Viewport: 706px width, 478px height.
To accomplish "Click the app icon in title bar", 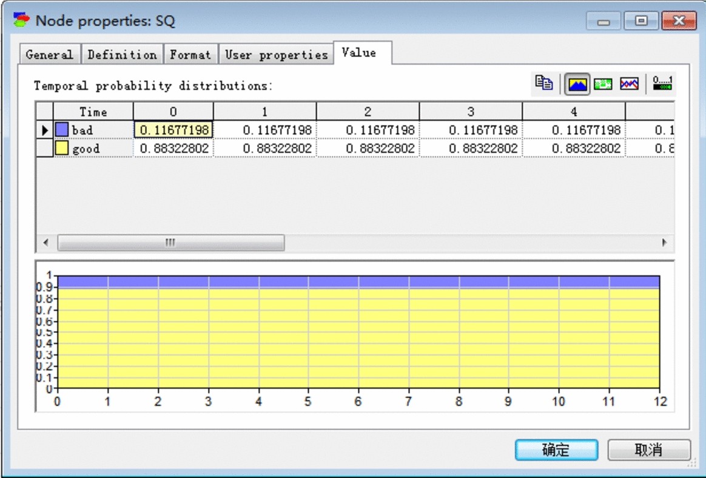I will coord(22,21).
